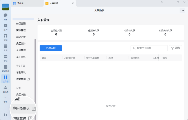Click the 办理入职 button
The height and width of the screenshot is (120, 188).
tap(51, 48)
